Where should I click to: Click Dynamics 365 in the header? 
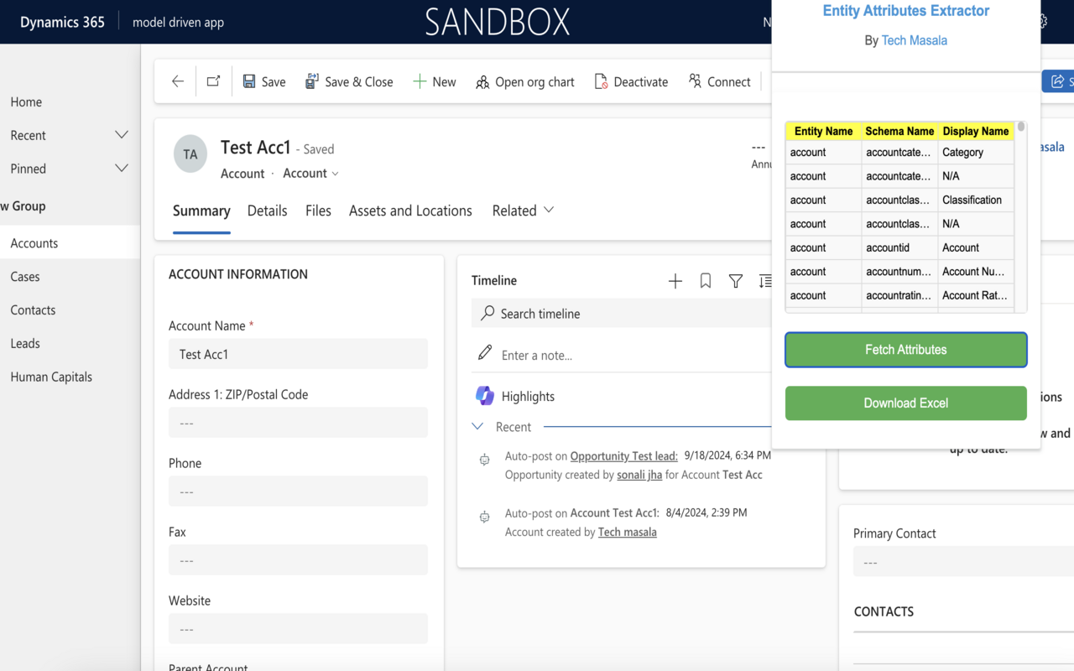click(62, 22)
